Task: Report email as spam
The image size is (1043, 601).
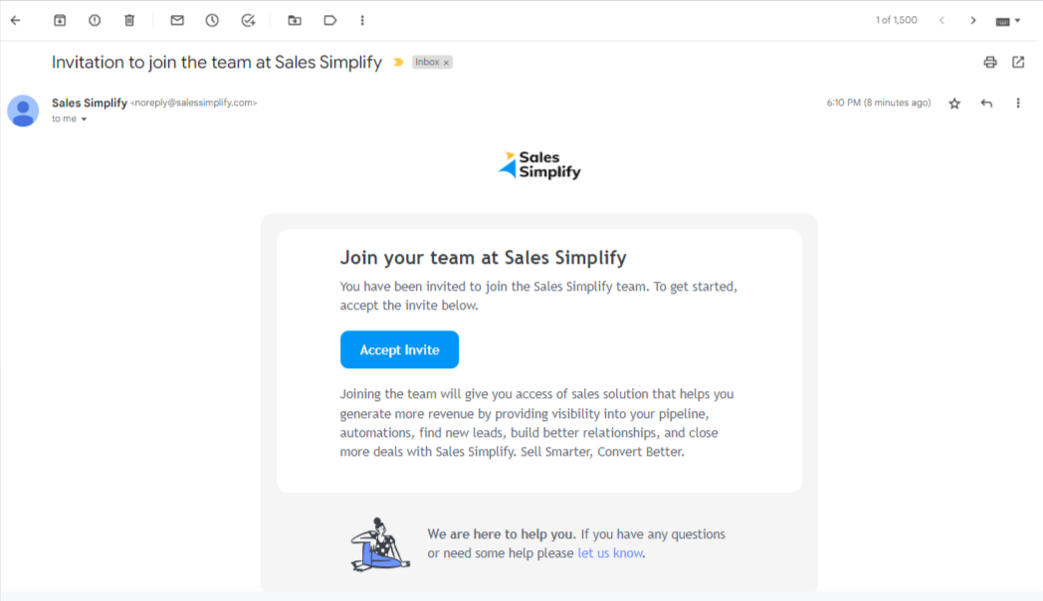Action: (95, 21)
